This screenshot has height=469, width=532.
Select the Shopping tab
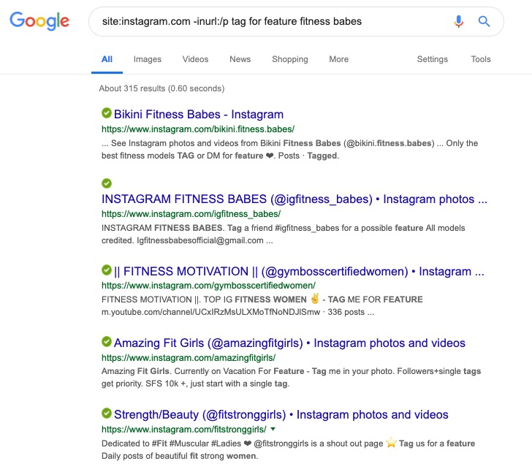(x=290, y=59)
